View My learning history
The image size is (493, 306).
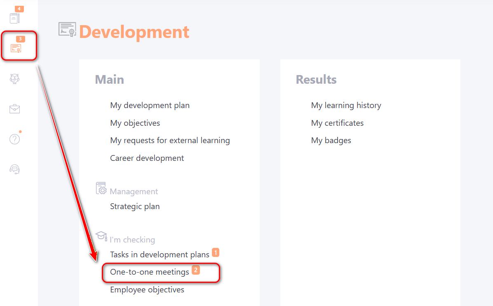click(x=346, y=105)
